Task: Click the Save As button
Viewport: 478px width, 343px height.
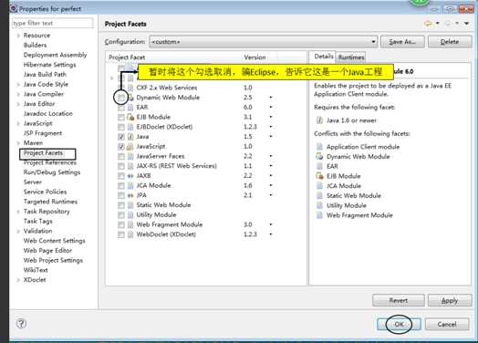Action: (402, 42)
